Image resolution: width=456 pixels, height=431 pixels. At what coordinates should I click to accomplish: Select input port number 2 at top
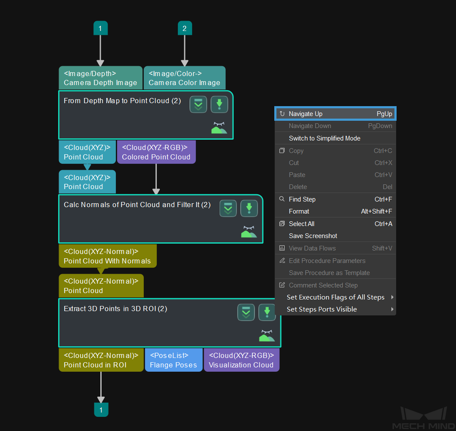pos(185,28)
